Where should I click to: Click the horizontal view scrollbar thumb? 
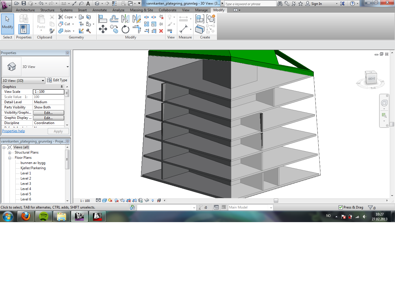[x=276, y=201]
